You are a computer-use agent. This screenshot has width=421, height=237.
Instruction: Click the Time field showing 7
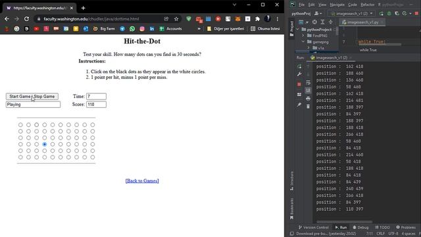96,96
